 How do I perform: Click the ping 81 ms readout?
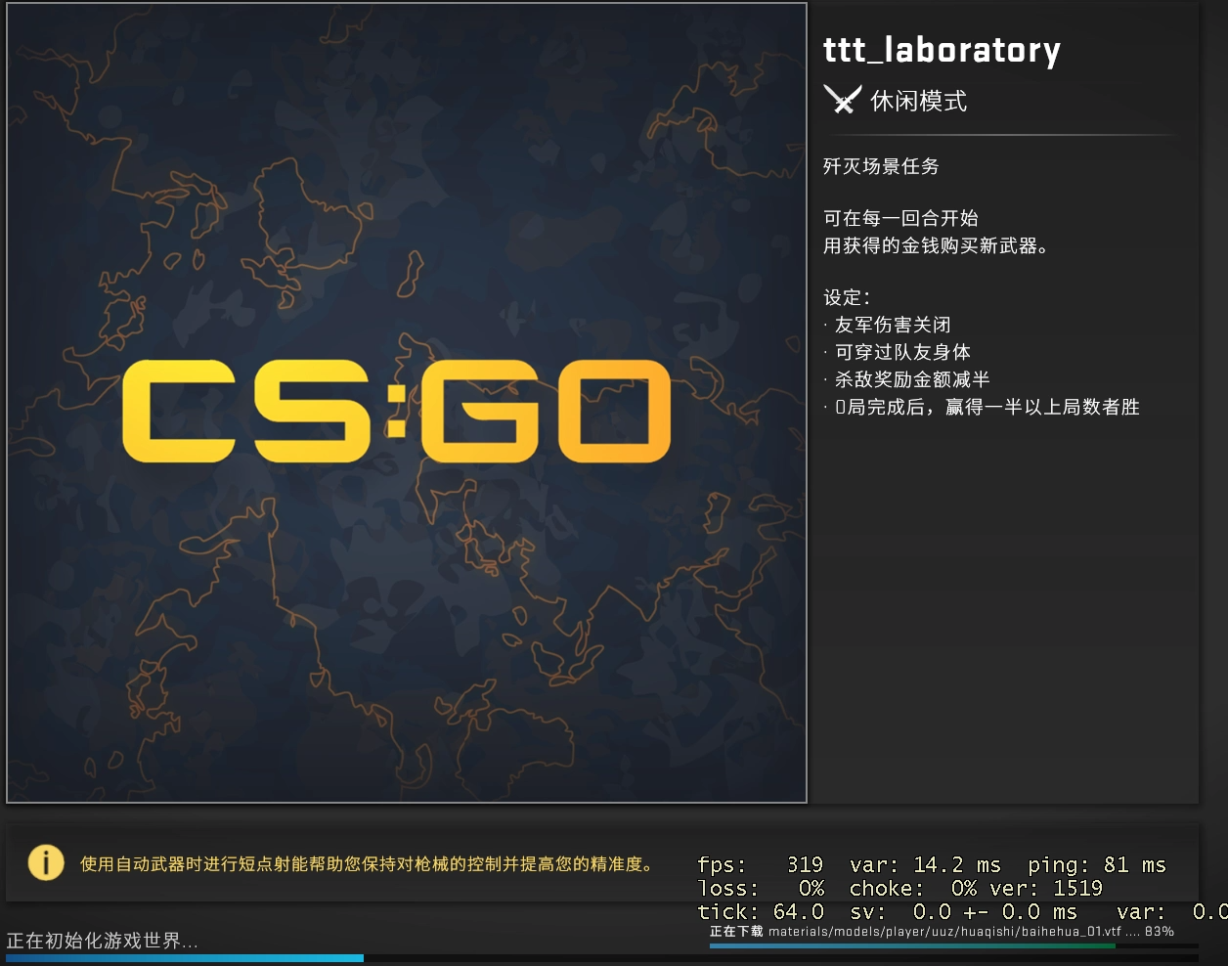pos(1097,865)
